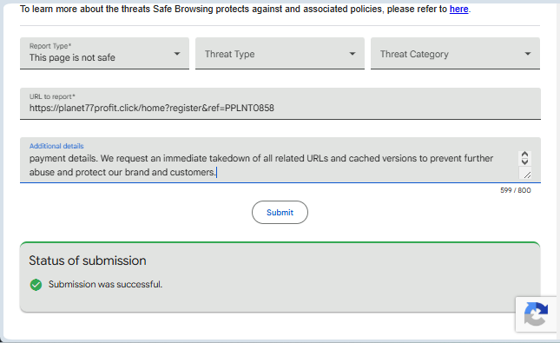Click into the URL to report field

click(x=280, y=103)
